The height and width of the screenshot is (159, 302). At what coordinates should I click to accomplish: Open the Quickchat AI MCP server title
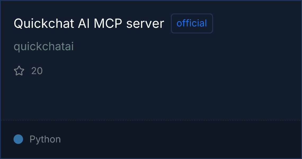(89, 24)
